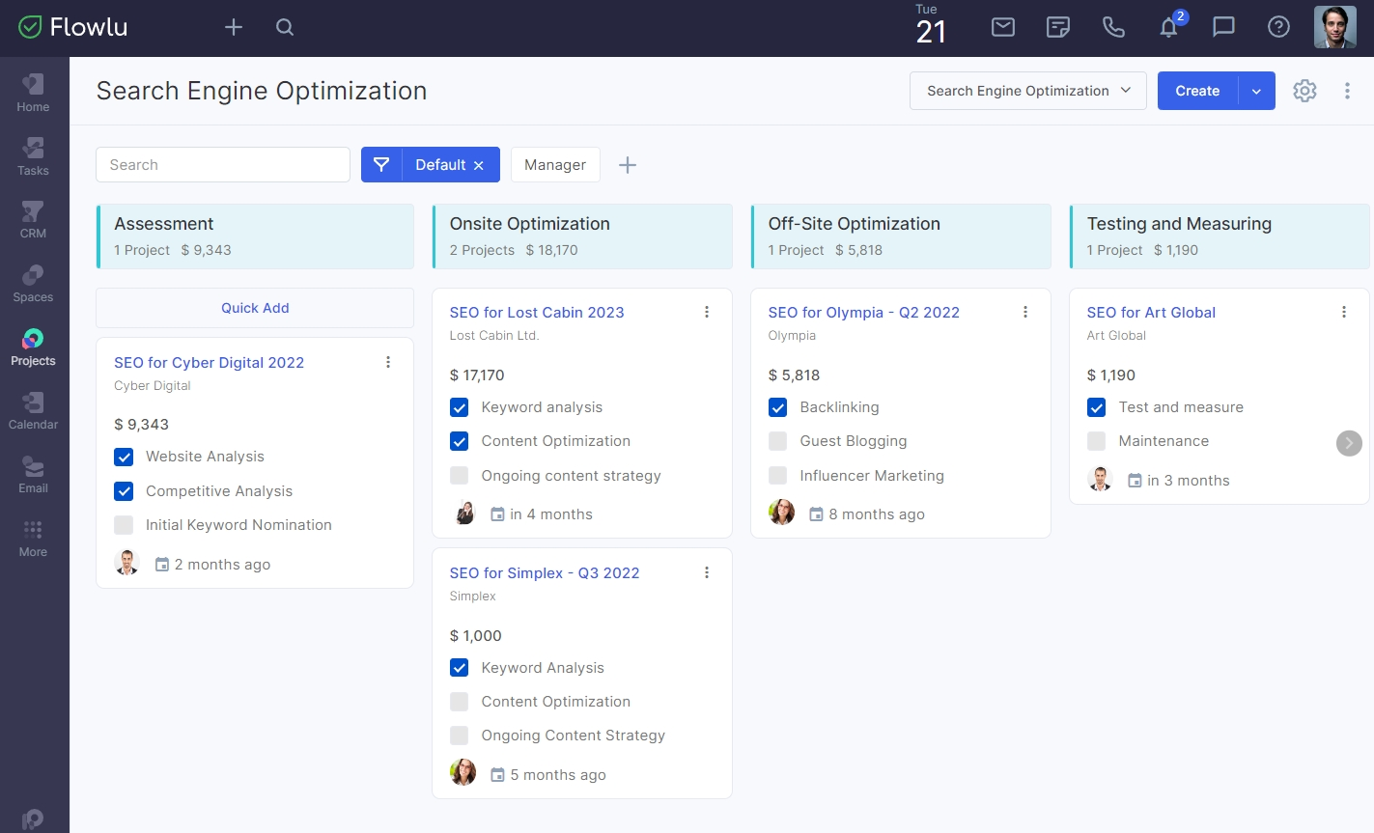Select the Default filter tab
Image resolution: width=1374 pixels, height=833 pixels.
click(440, 165)
